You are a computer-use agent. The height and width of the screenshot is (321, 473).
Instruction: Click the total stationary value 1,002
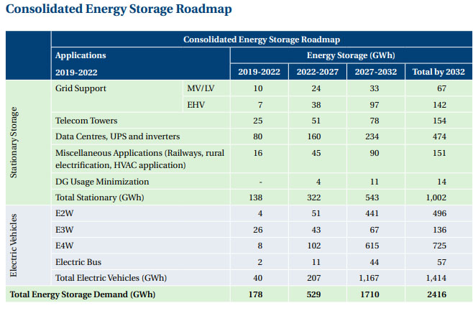click(x=441, y=197)
